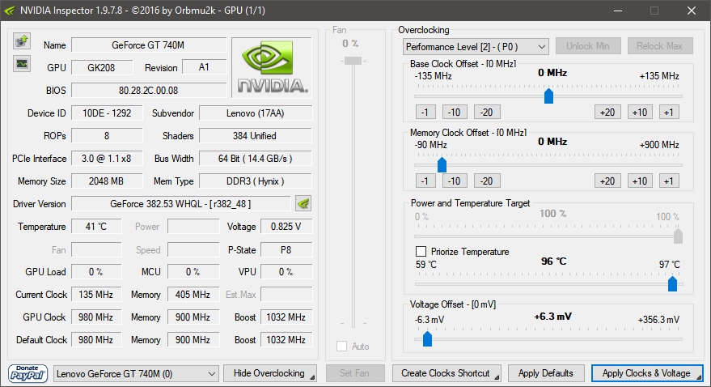Click the GPU Load value 0 %

(x=96, y=272)
